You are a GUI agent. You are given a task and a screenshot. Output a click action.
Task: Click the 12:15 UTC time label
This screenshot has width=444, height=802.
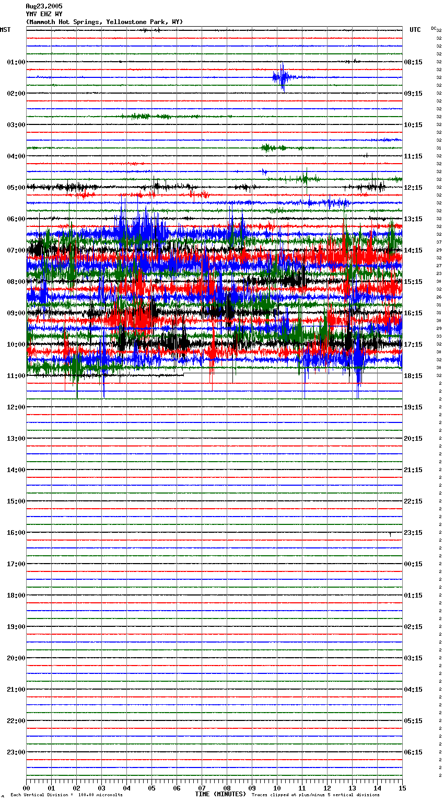(x=413, y=188)
